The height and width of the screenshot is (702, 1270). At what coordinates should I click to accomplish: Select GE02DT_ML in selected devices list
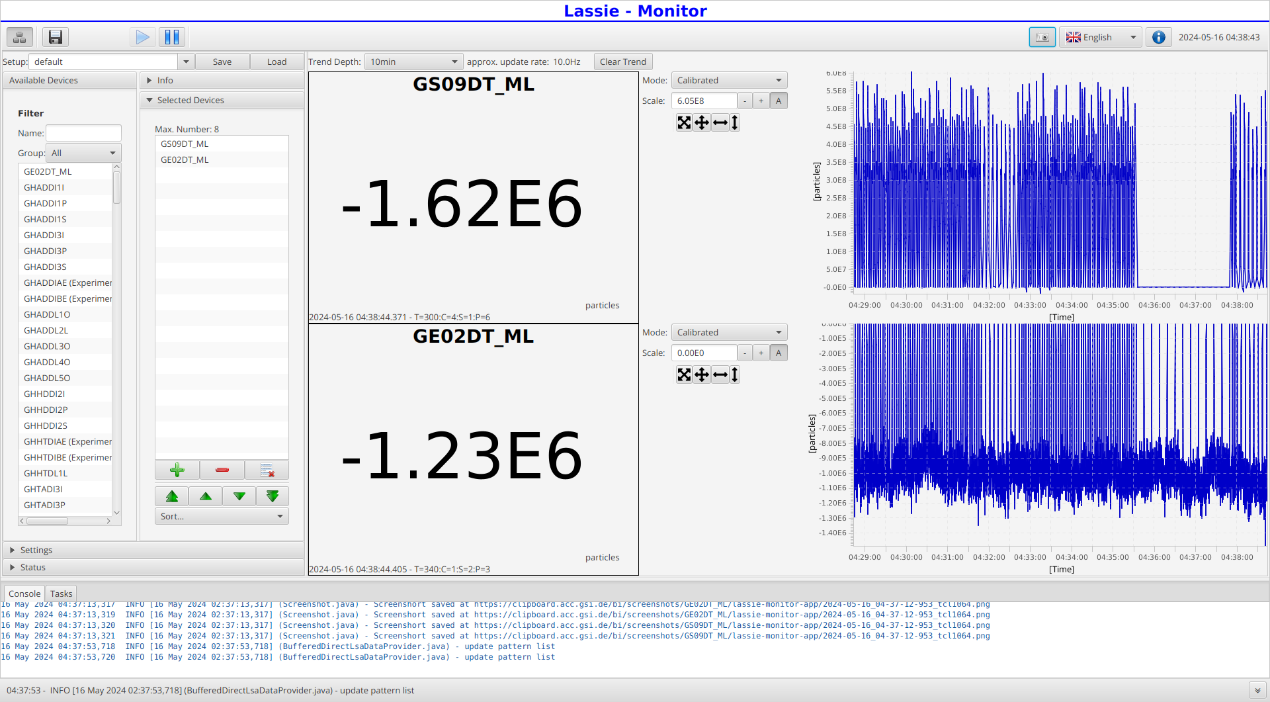[222, 159]
